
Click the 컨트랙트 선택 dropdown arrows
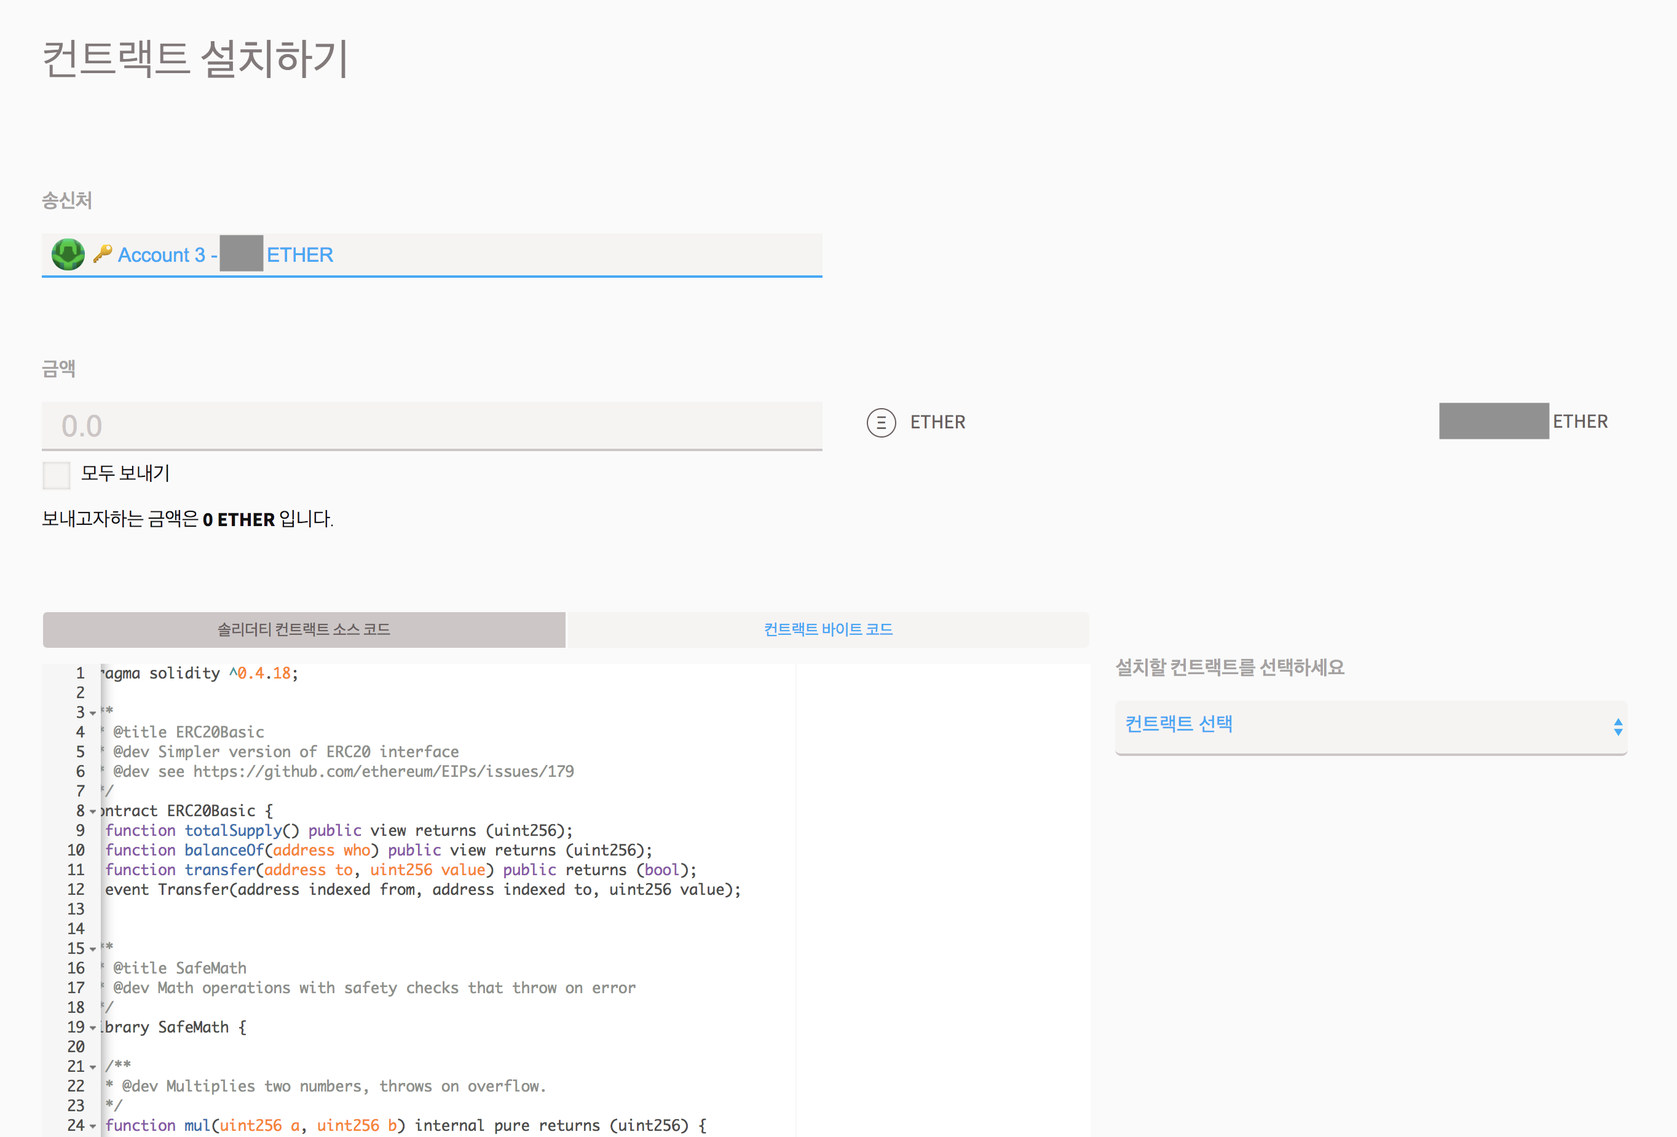pyautogui.click(x=1618, y=726)
